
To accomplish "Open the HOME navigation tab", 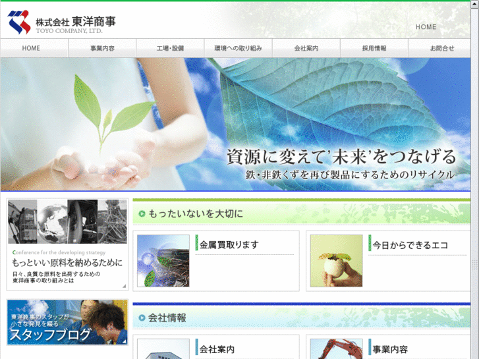I will tap(34, 48).
